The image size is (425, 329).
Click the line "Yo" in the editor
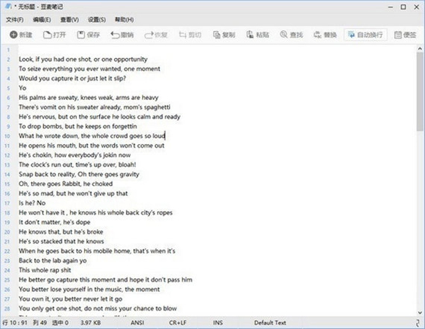click(x=22, y=88)
